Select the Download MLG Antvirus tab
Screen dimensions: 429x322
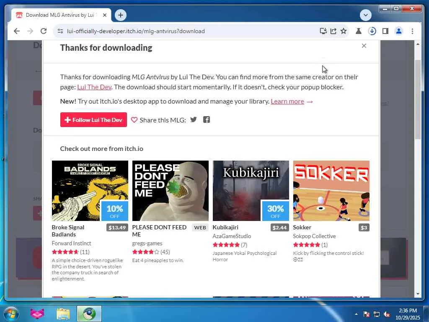(x=61, y=15)
